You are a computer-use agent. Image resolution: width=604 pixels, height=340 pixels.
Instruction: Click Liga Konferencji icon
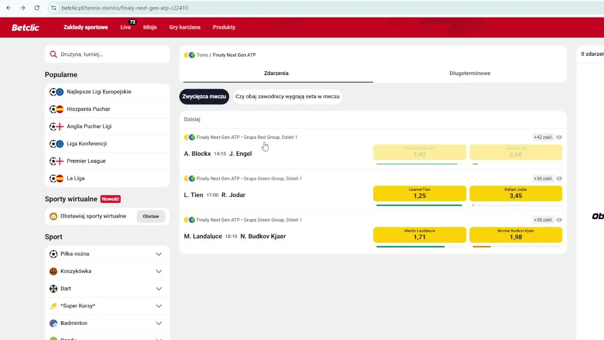coord(57,144)
